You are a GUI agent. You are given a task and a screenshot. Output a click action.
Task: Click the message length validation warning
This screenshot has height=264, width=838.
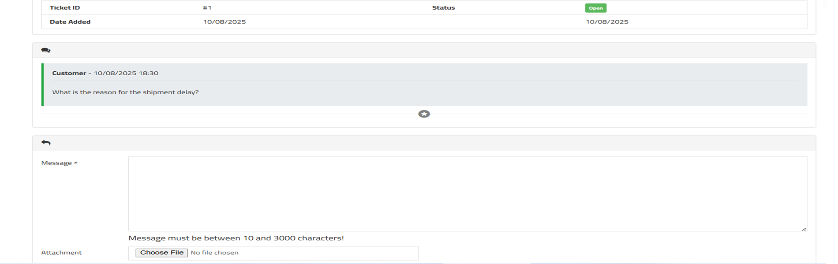pyautogui.click(x=236, y=238)
